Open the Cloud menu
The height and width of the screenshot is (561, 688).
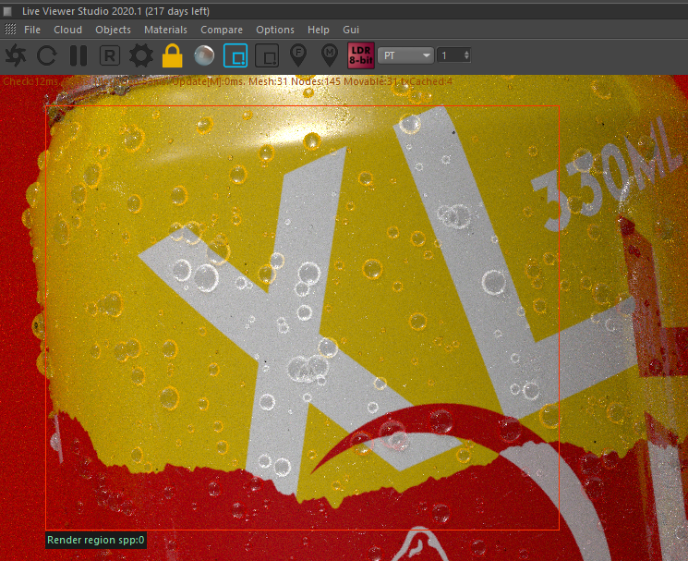coord(67,30)
